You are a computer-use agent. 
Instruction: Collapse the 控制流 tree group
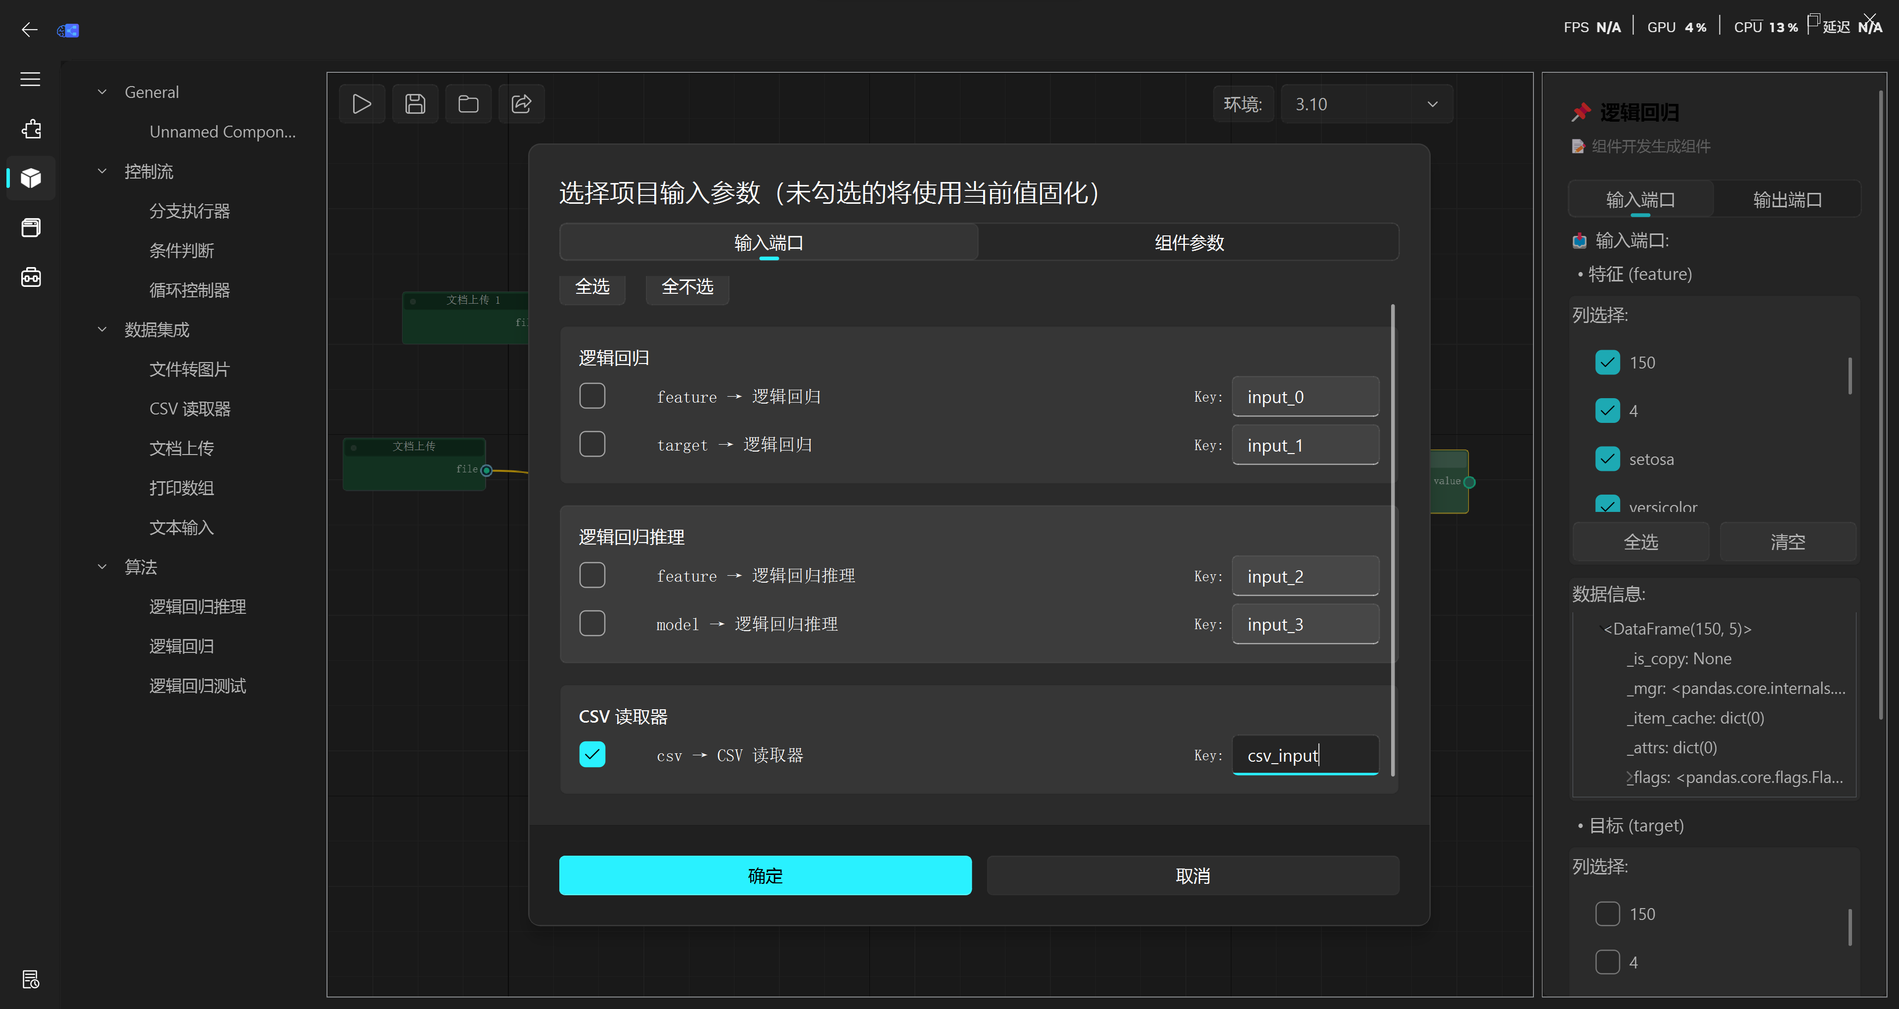tap(102, 171)
